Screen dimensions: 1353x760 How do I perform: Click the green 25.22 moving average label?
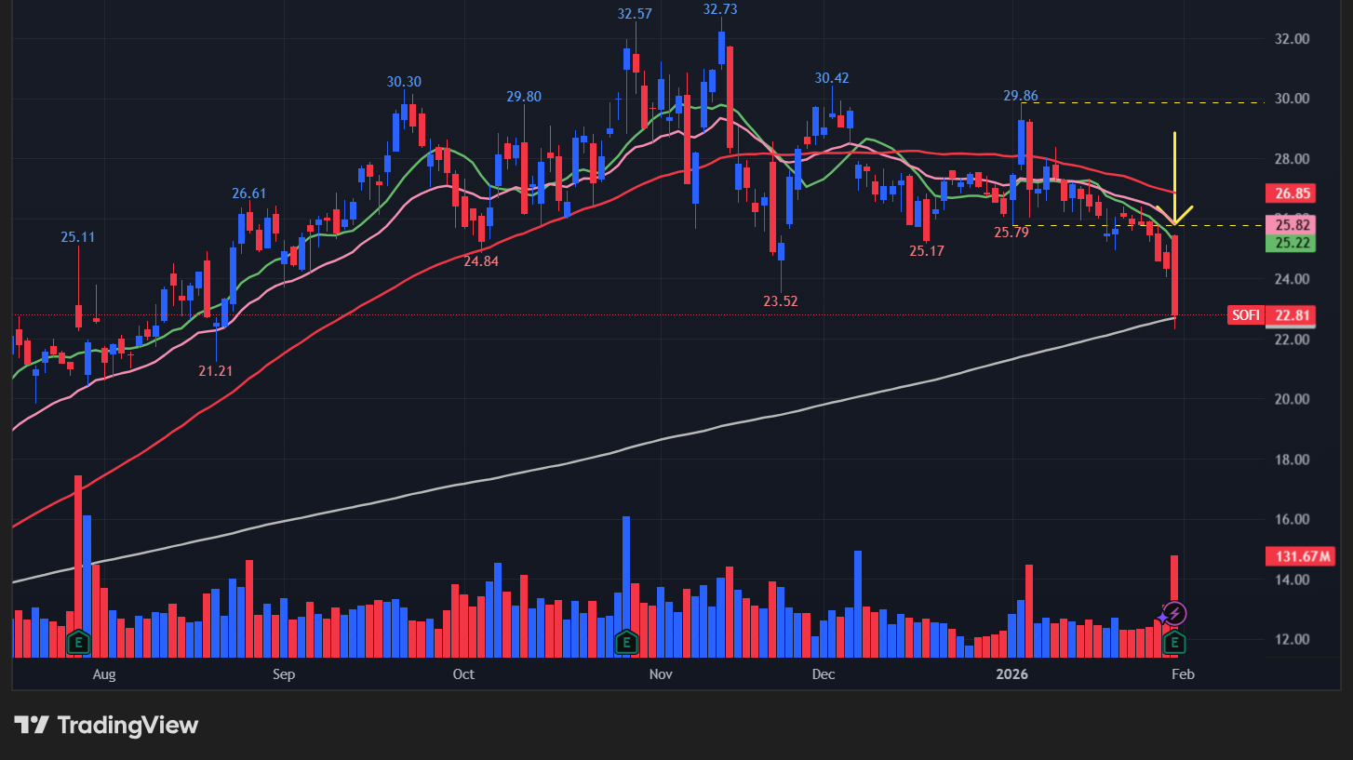(1292, 243)
